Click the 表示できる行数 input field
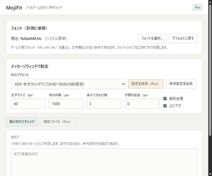The height and width of the screenshot is (176, 212). (x=104, y=104)
